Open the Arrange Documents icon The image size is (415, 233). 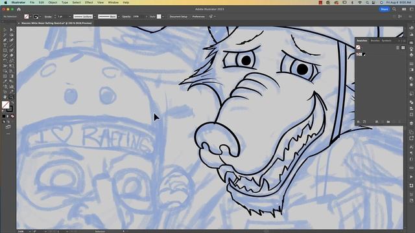404,9
